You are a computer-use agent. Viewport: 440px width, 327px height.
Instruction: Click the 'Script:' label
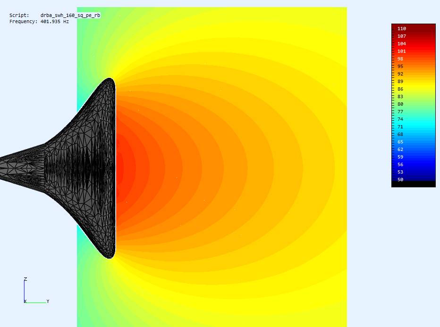[x=19, y=15]
